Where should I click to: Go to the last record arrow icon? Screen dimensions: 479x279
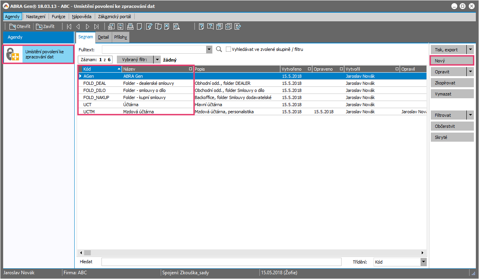tap(96, 27)
